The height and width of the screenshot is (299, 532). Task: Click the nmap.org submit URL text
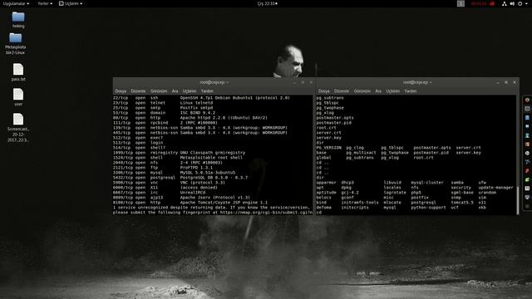(x=266, y=213)
